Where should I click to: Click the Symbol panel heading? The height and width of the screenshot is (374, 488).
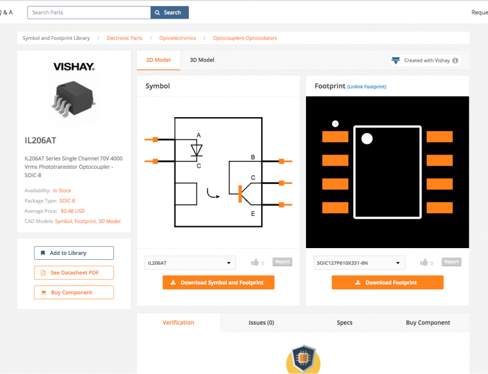(158, 86)
